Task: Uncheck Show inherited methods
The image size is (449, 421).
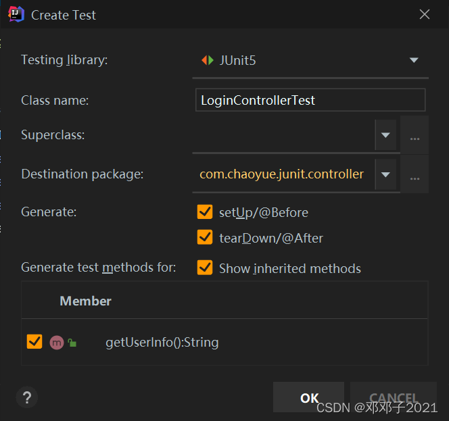Action: pyautogui.click(x=205, y=268)
